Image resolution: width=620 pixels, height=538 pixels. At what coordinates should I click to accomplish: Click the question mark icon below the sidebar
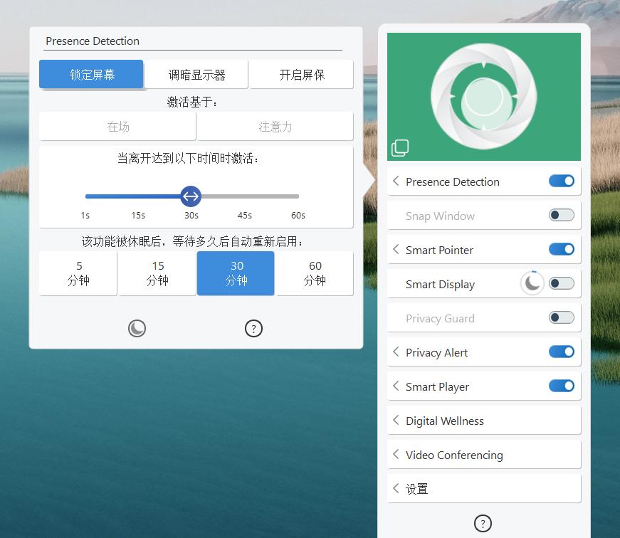pos(483,523)
